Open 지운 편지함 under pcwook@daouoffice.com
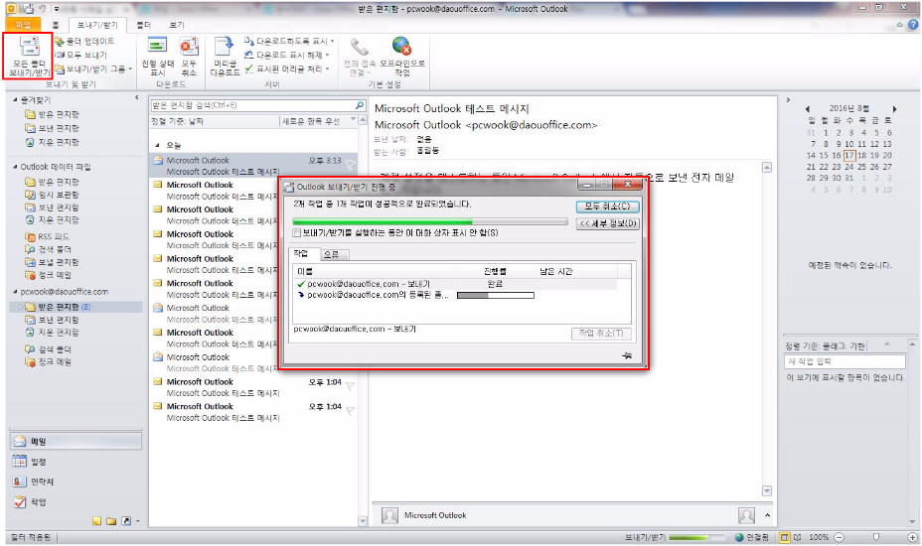 pyautogui.click(x=53, y=332)
